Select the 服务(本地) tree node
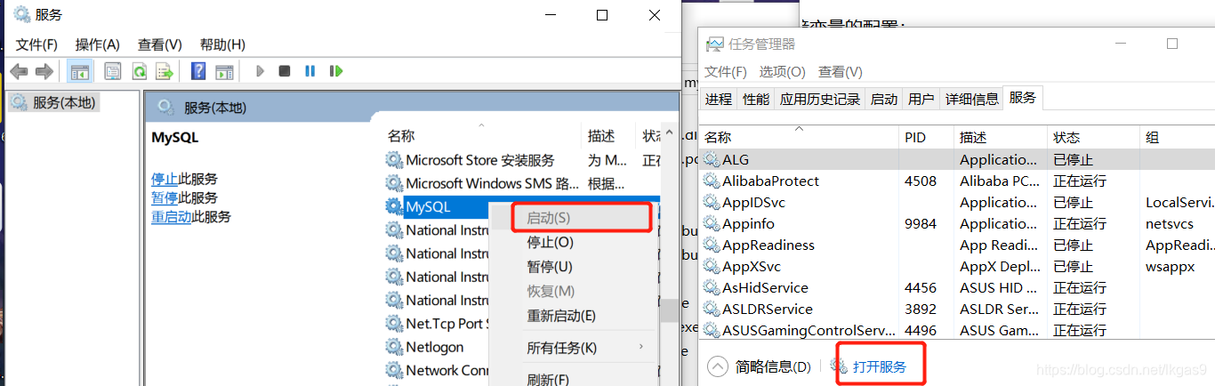1215x386 pixels. 54,102
